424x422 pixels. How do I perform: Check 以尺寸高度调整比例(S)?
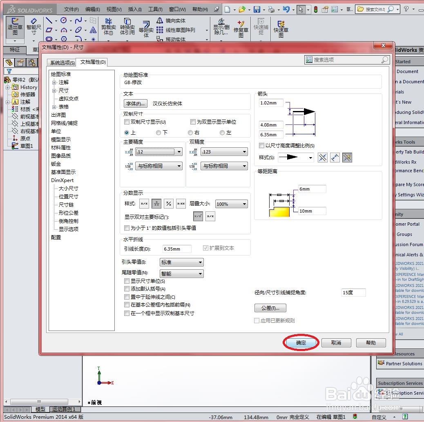261,145
